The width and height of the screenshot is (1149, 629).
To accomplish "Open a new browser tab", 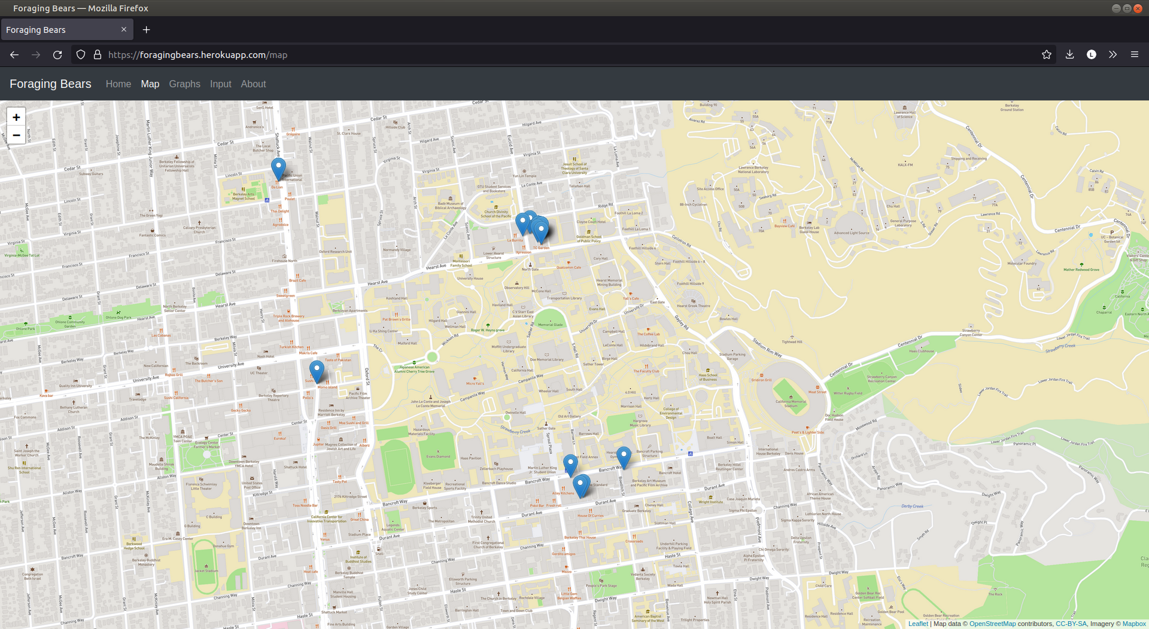I will pyautogui.click(x=146, y=29).
